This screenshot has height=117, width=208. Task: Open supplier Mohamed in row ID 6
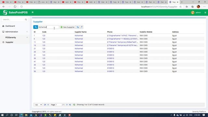pyautogui.click(x=79, y=39)
